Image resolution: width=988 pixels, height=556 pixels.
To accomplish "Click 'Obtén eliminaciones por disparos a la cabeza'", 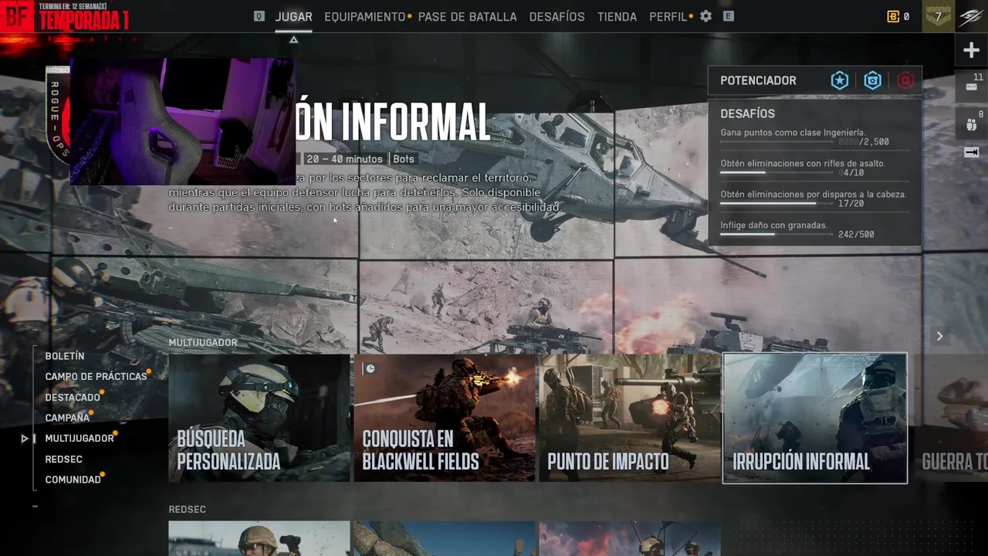I will click(x=814, y=195).
